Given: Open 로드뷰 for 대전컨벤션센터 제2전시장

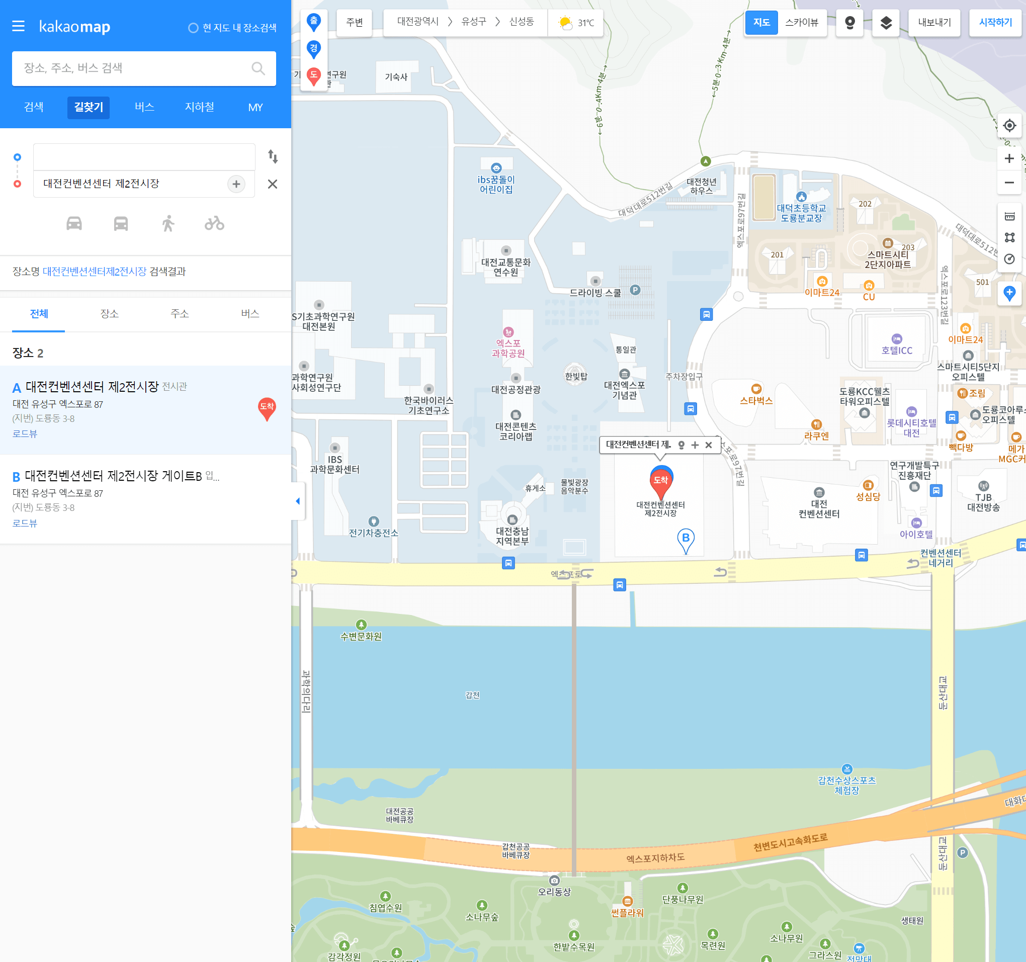Looking at the screenshot, I should tap(24, 434).
